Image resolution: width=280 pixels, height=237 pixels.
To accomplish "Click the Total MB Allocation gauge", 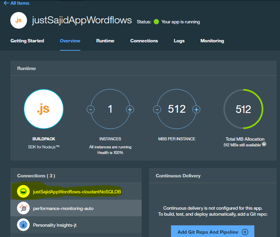I will coord(243,109).
